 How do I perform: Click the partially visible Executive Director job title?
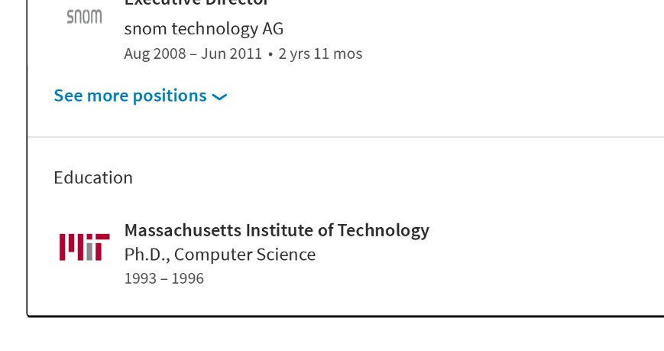[x=196, y=3]
